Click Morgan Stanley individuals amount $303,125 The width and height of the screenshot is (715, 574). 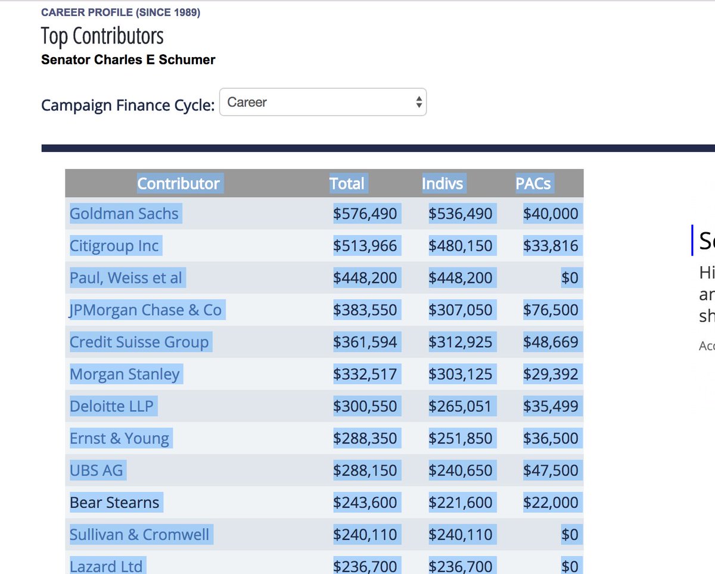point(461,374)
